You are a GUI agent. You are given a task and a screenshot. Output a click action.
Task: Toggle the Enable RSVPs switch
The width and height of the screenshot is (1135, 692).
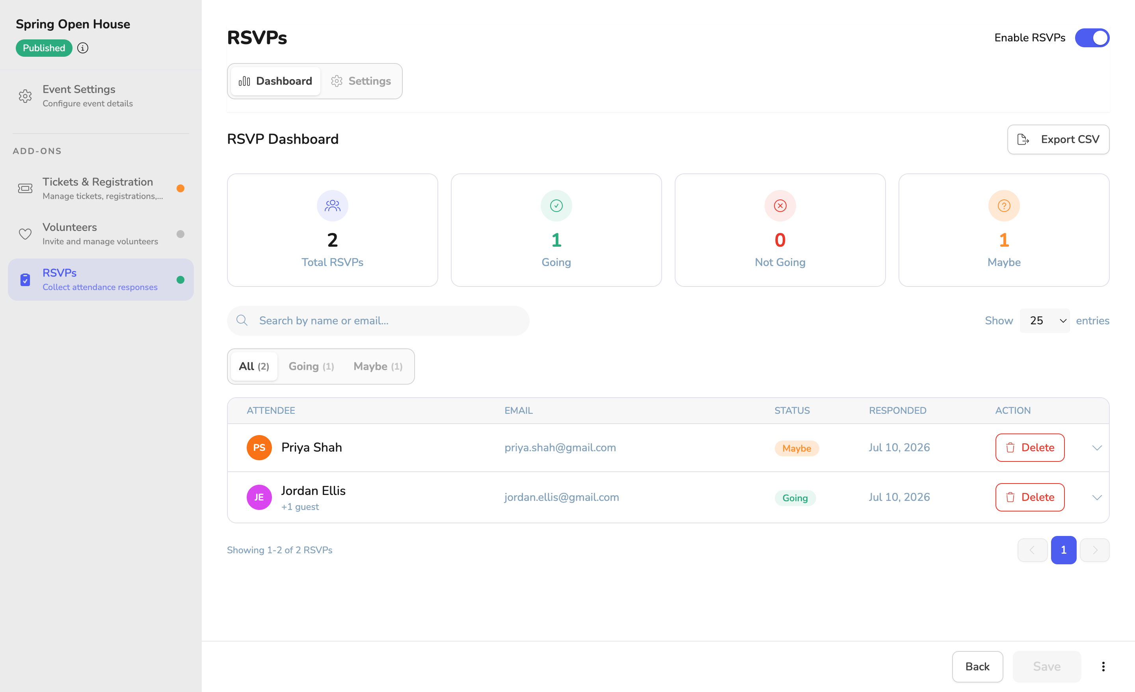tap(1092, 38)
